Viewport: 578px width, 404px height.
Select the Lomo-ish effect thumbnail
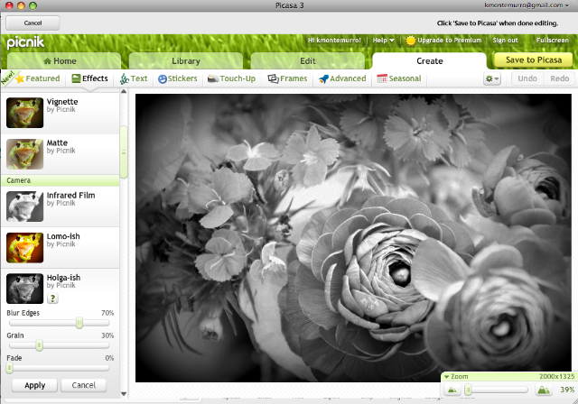coord(24,248)
